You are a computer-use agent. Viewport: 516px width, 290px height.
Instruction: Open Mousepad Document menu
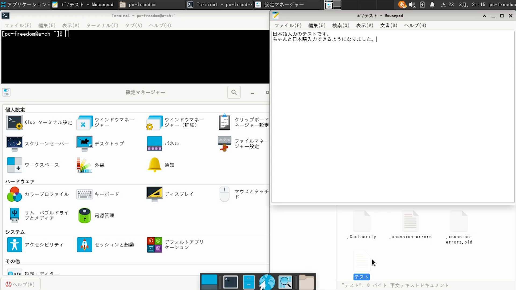click(x=389, y=26)
